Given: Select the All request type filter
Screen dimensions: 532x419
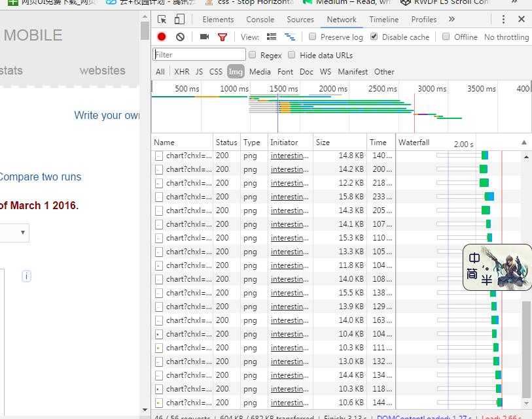Looking at the screenshot, I should pos(160,72).
